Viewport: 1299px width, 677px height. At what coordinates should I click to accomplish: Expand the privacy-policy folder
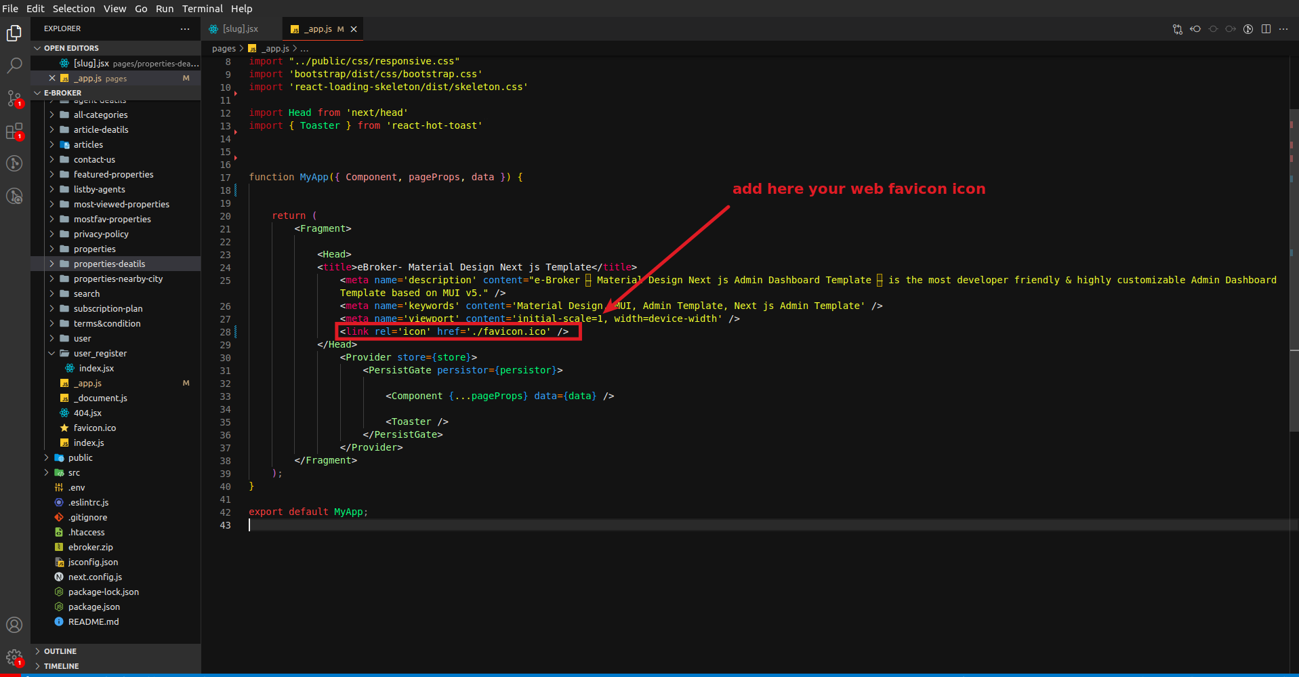[115, 234]
